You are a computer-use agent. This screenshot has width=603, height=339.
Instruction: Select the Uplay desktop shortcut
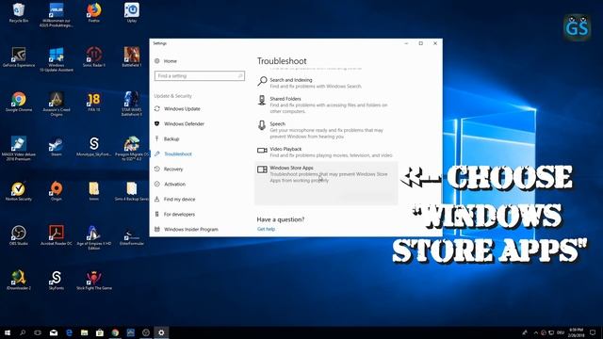[132, 12]
